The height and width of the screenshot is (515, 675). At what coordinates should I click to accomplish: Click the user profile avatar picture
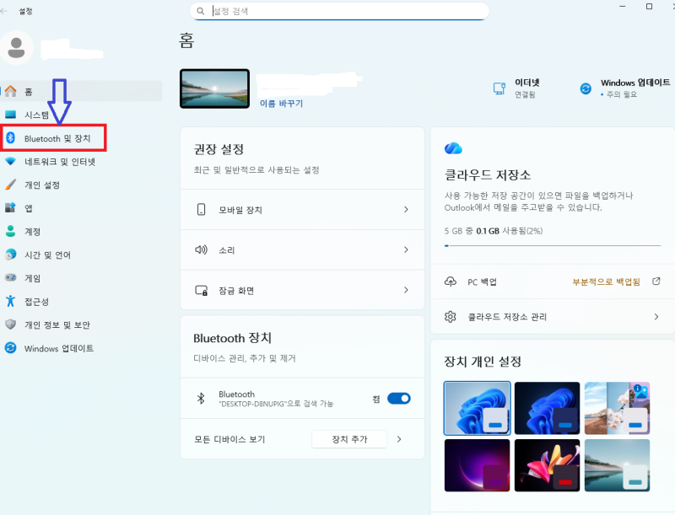point(16,48)
